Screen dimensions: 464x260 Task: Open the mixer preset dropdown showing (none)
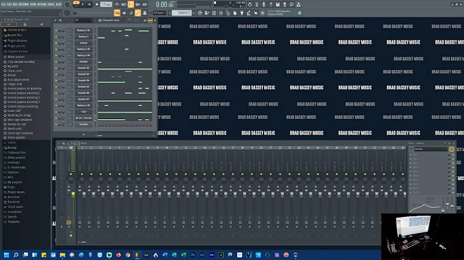click(431, 149)
